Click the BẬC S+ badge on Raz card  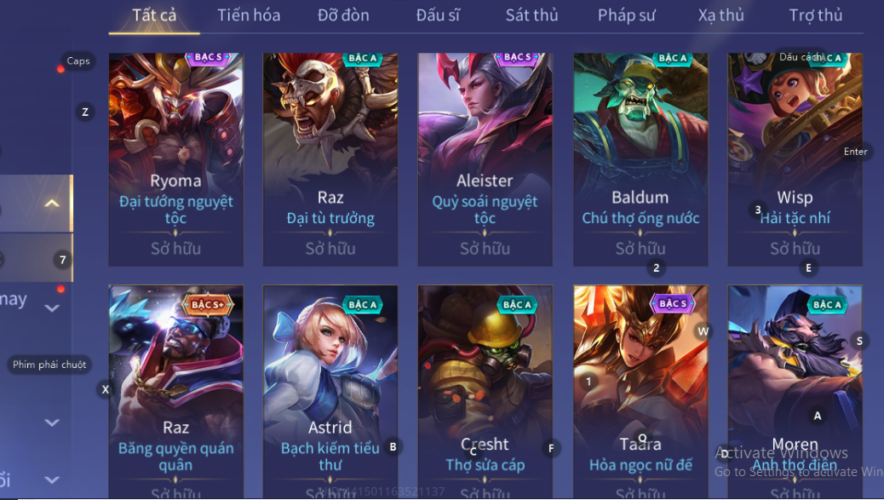206,305
